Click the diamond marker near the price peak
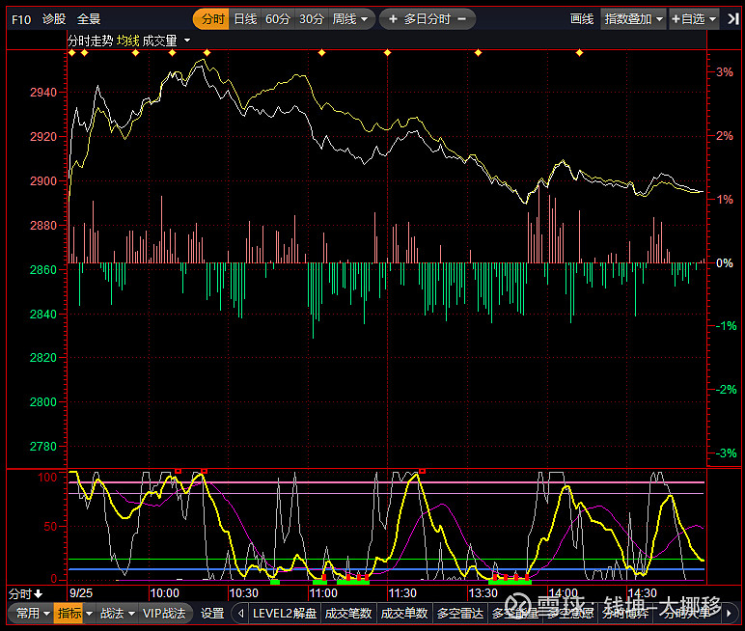 tap(207, 53)
